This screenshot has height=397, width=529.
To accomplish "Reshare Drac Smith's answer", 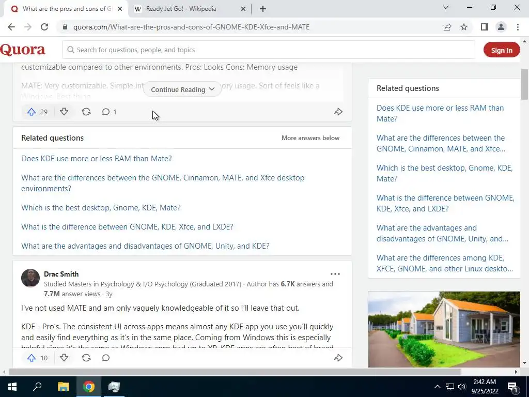I will tap(86, 358).
